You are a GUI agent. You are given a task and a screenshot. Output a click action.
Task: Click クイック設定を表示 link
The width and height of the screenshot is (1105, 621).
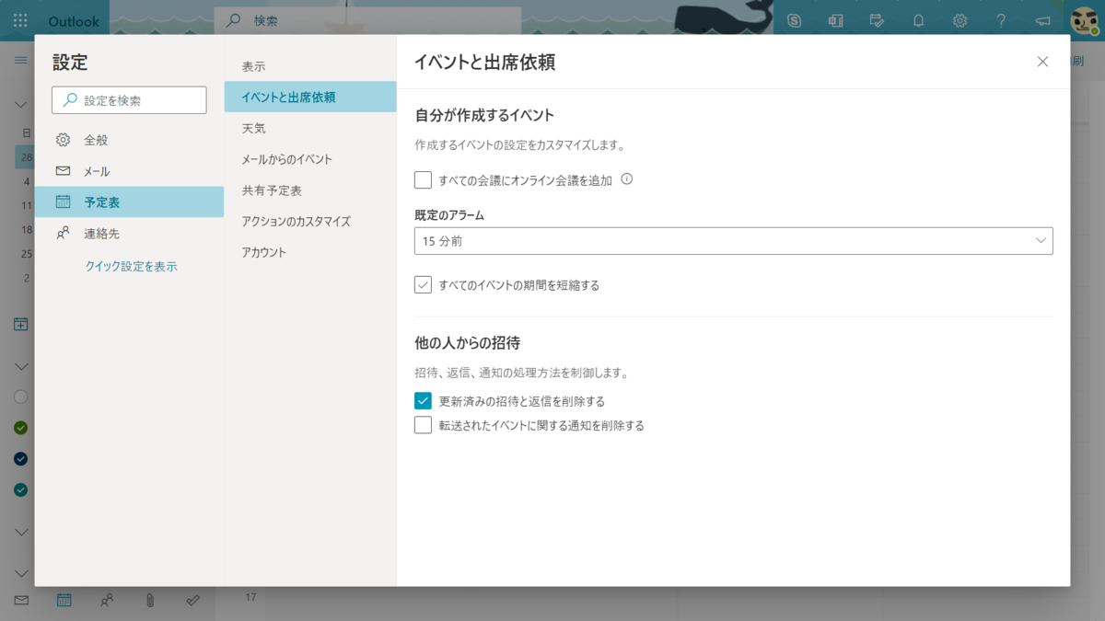point(131,266)
